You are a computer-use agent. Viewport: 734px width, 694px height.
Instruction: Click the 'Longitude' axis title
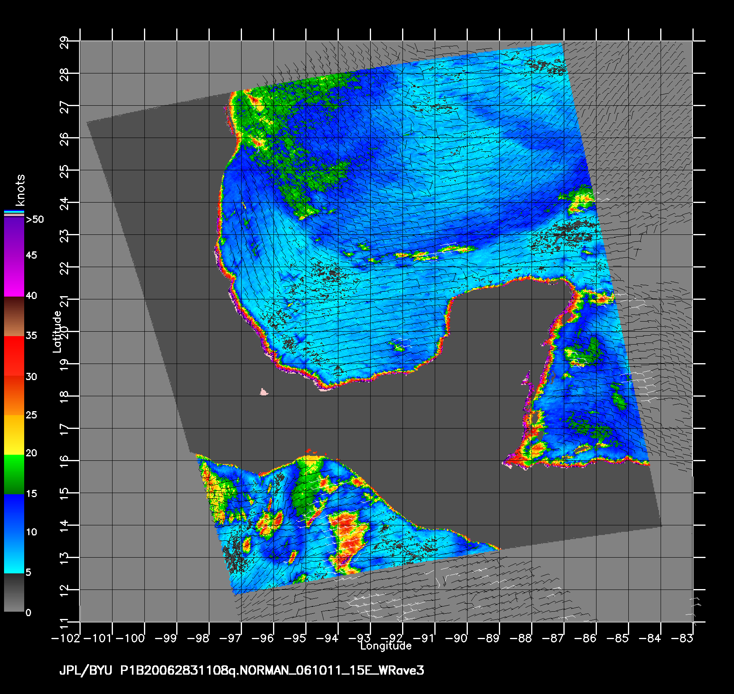click(386, 646)
